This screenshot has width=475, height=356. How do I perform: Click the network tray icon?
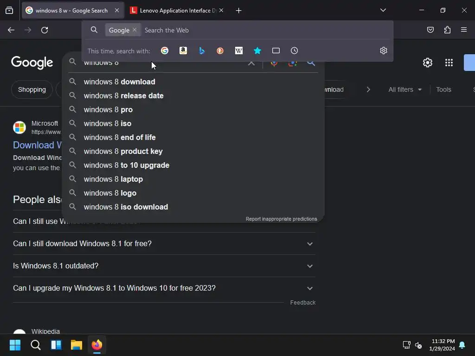point(406,345)
